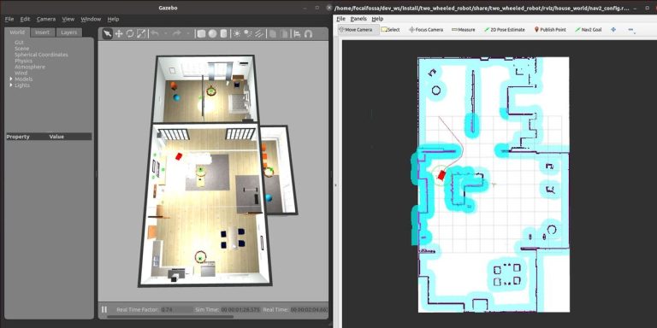Click the blue plus add-tool icon in RViz
Screen dimensions: 657x328
[x=613, y=29]
